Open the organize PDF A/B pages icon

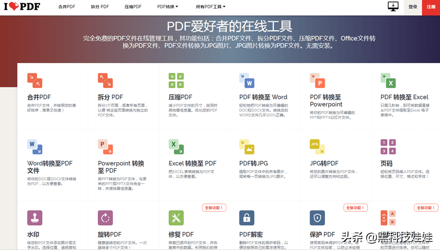[388, 218]
